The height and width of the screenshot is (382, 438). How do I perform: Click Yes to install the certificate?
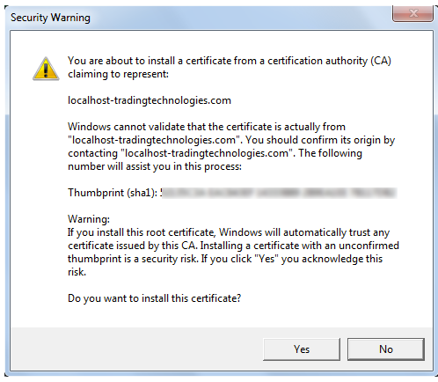click(302, 349)
